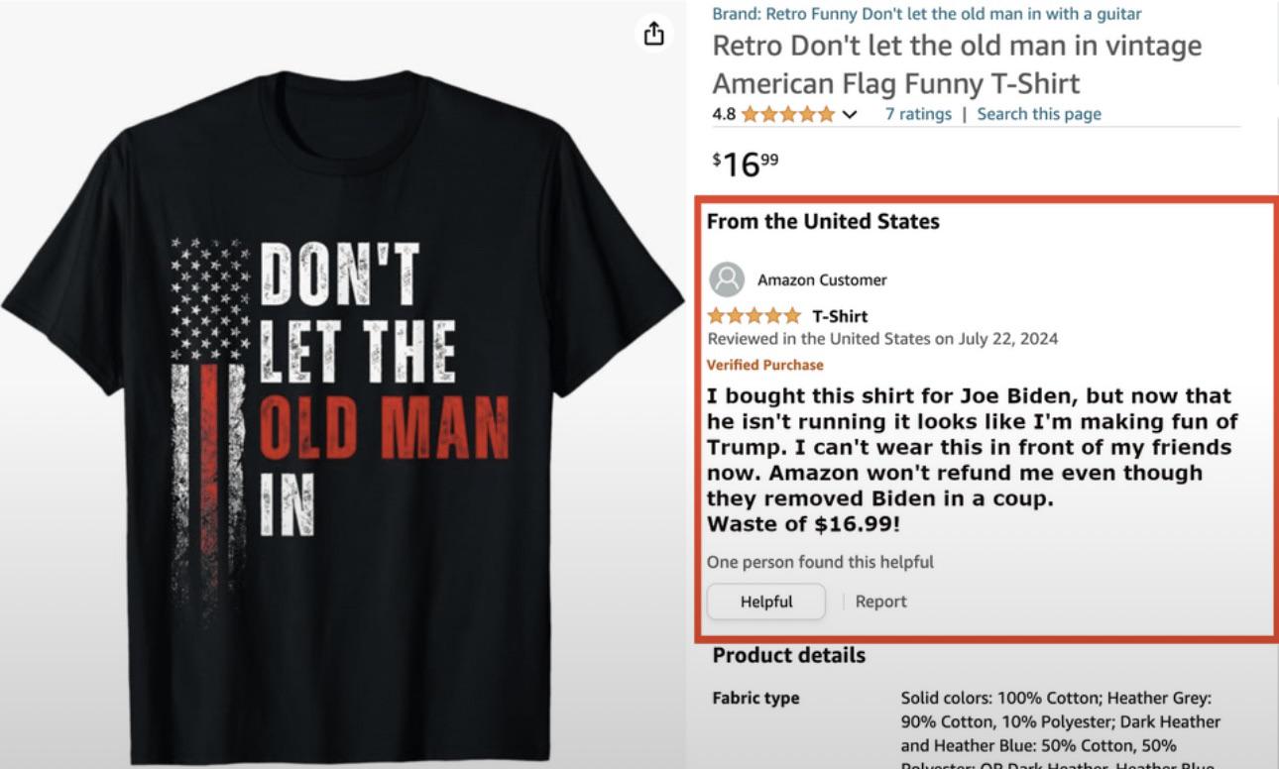This screenshot has height=769, width=1279.
Task: Click the reviewer's profile avatar icon
Action: pyautogui.click(x=727, y=279)
